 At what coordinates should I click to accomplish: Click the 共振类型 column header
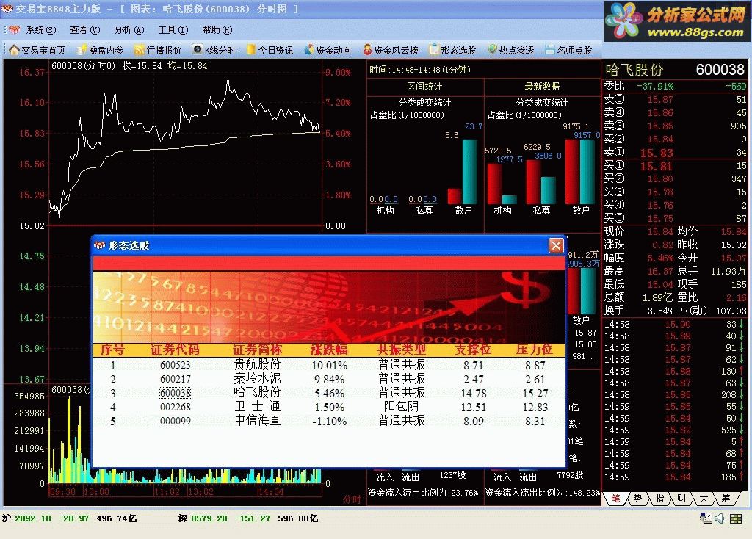(x=402, y=350)
